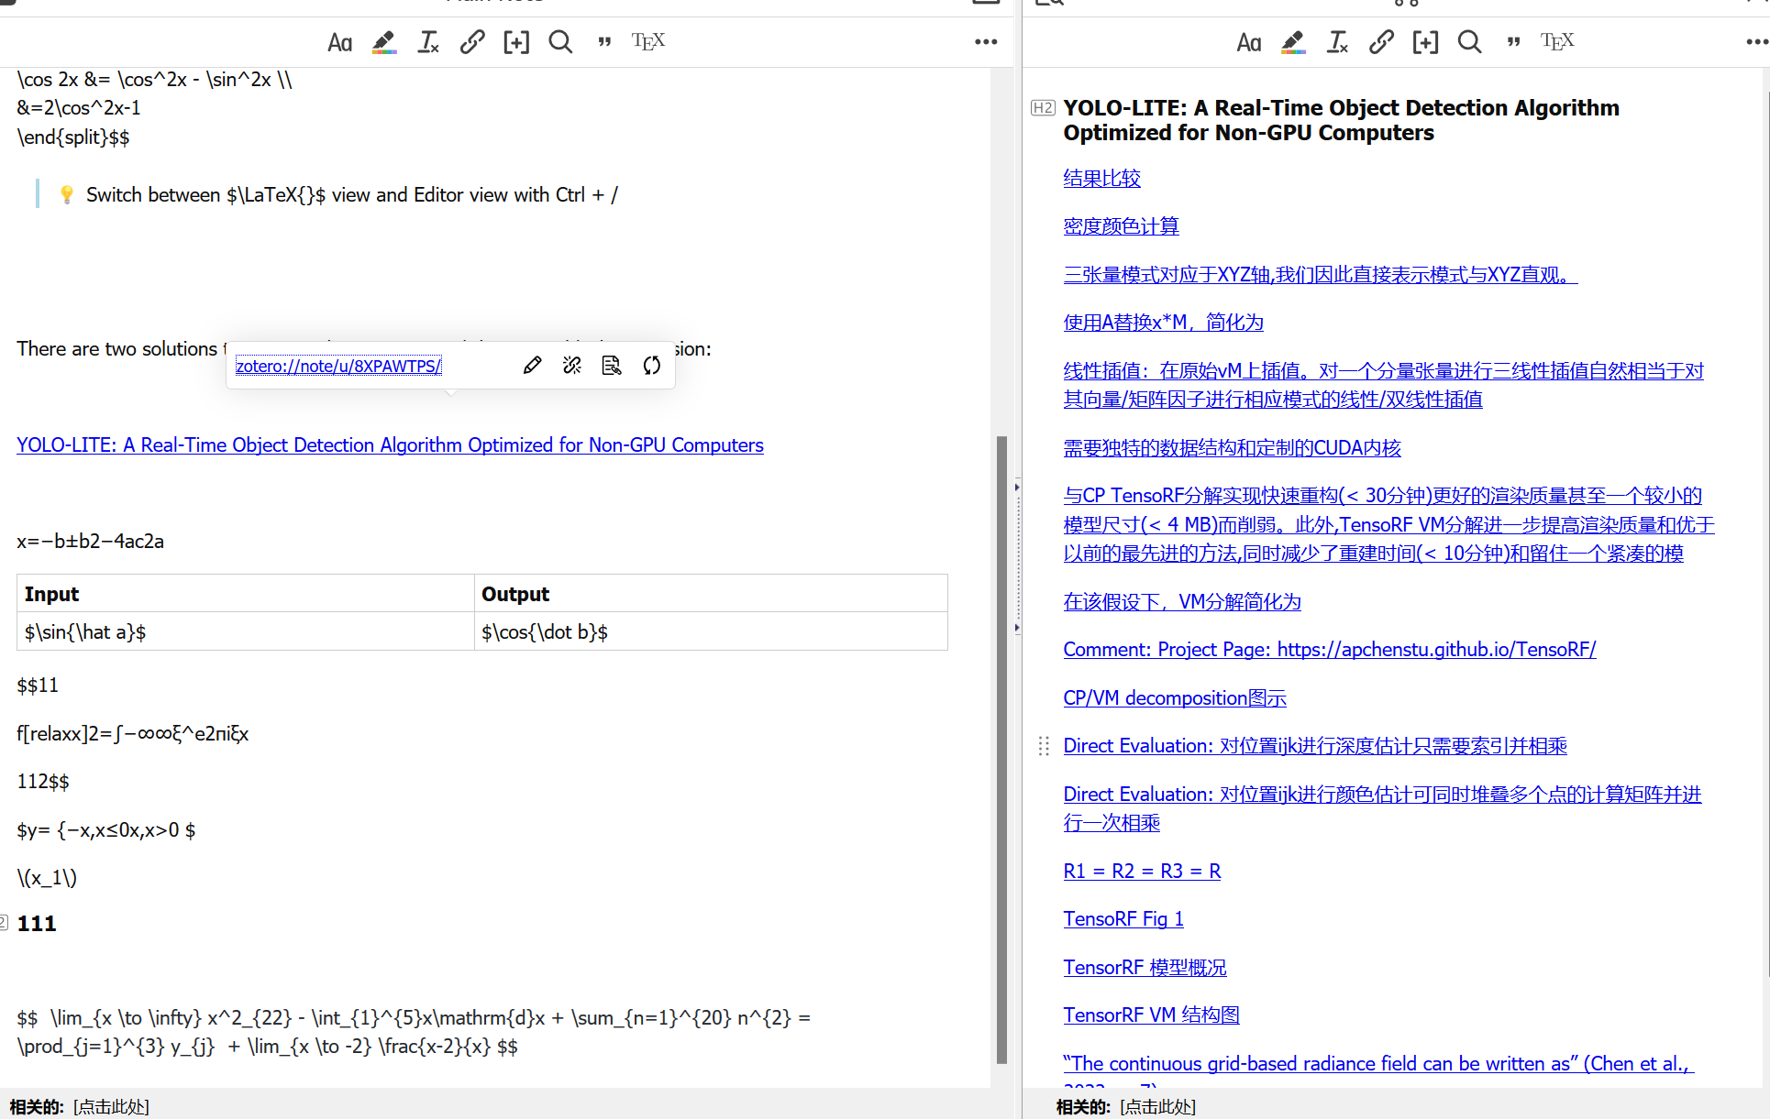Click the H2 heading marker next to the YOLO-LITE title
1770x1119 pixels.
pos(1042,107)
